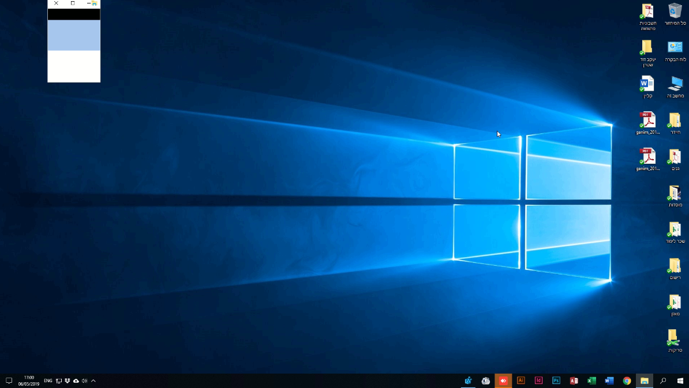The width and height of the screenshot is (689, 388).
Task: Close the small File Explorer window
Action: (56, 3)
